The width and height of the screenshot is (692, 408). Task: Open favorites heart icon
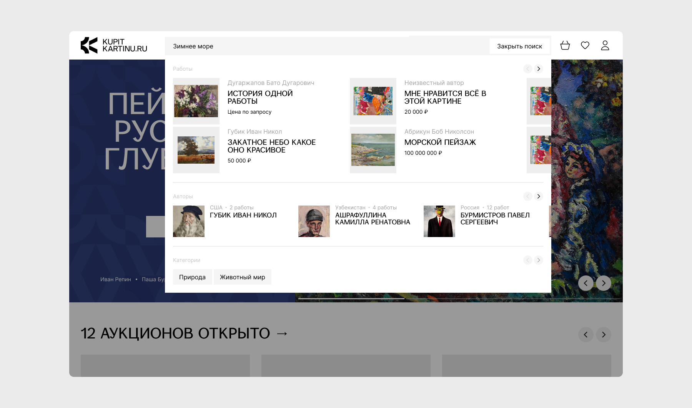585,45
